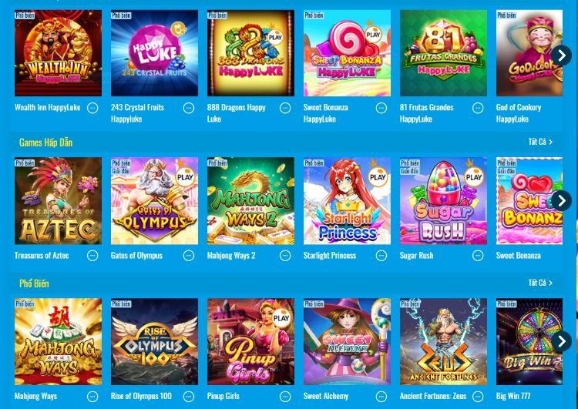Select the 243 Crystal Fruits thumbnail
The height and width of the screenshot is (409, 578).
point(154,53)
